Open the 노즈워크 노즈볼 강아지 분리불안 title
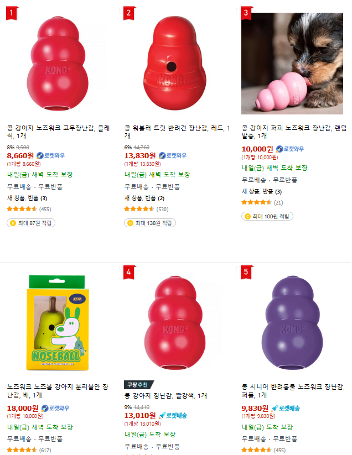Viewport: 352px width, 455px height. tap(58, 390)
